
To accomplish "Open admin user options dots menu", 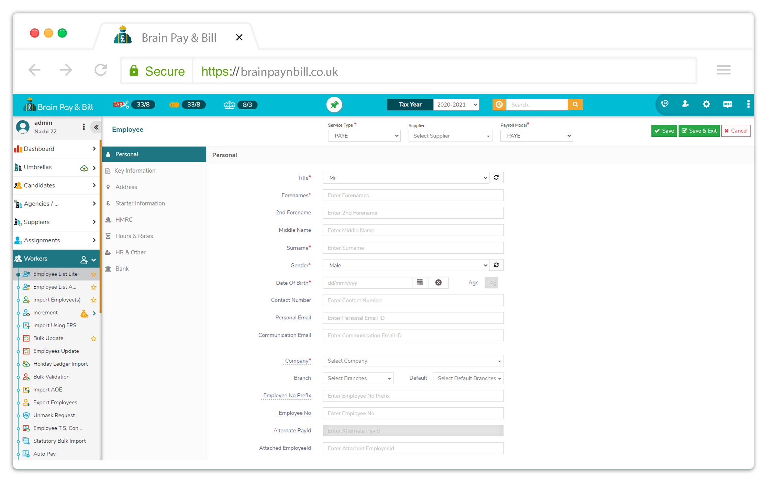I will (84, 127).
